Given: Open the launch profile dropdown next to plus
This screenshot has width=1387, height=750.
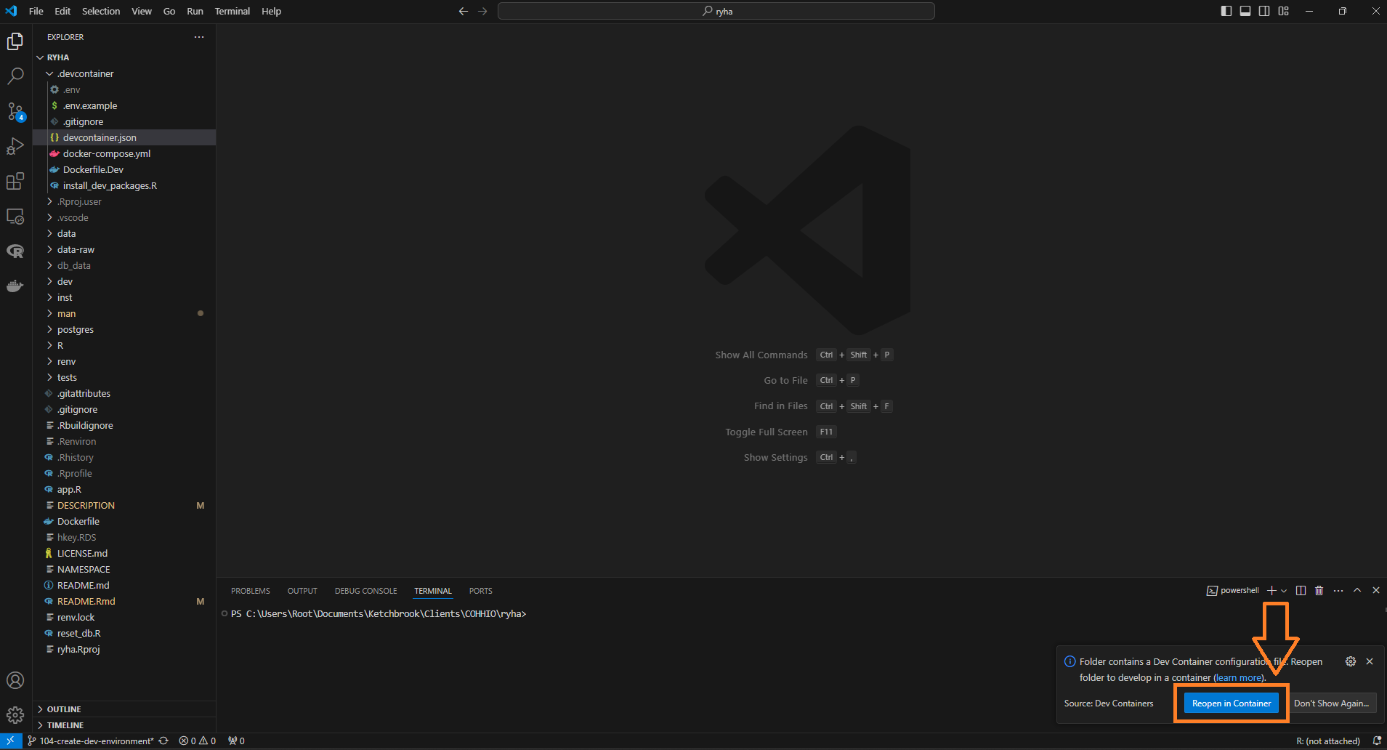Looking at the screenshot, I should click(x=1284, y=590).
